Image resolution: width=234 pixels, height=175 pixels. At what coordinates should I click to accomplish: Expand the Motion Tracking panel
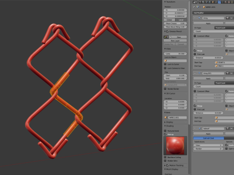[x=165, y=165]
